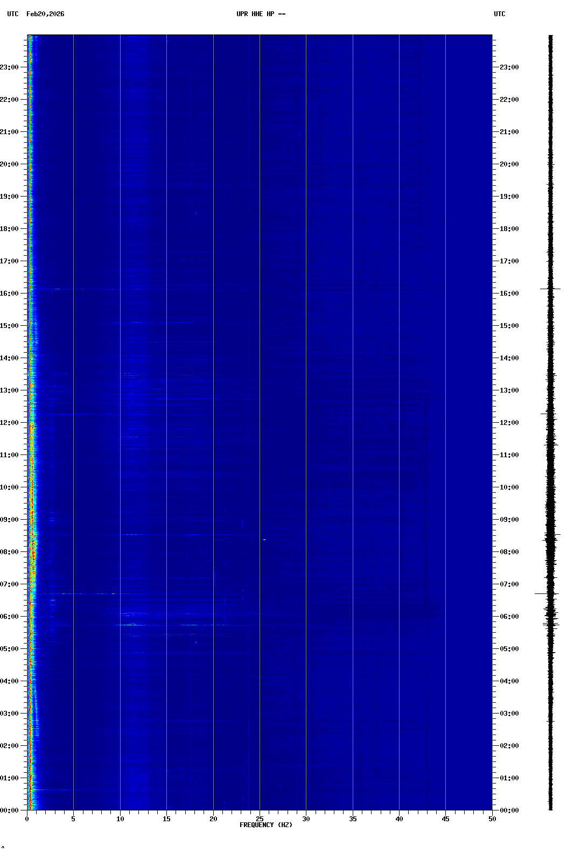Click the waveform spike just above 16:00
The image size is (574, 853).
click(550, 289)
